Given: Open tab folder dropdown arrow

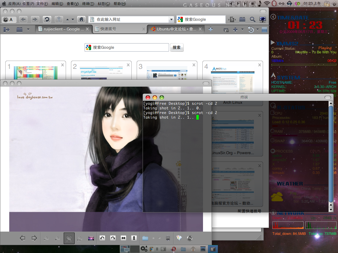Looking at the screenshot, I should pyautogui.click(x=28, y=29).
